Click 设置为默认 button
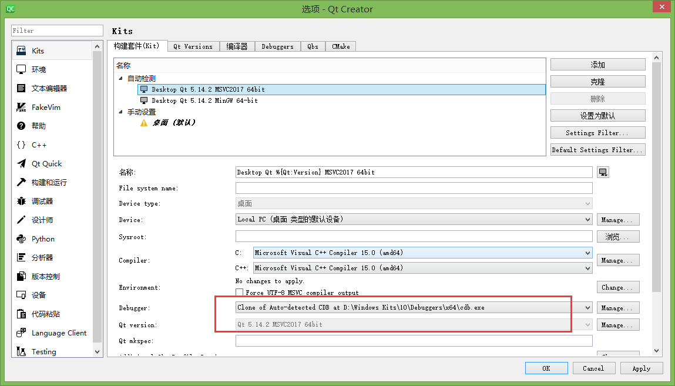Viewport: 675px width, 386px height. coord(597,116)
